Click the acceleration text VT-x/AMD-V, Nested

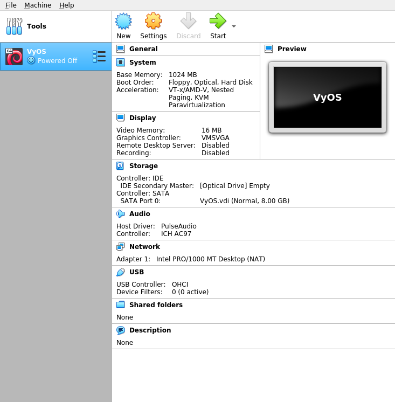click(x=201, y=90)
